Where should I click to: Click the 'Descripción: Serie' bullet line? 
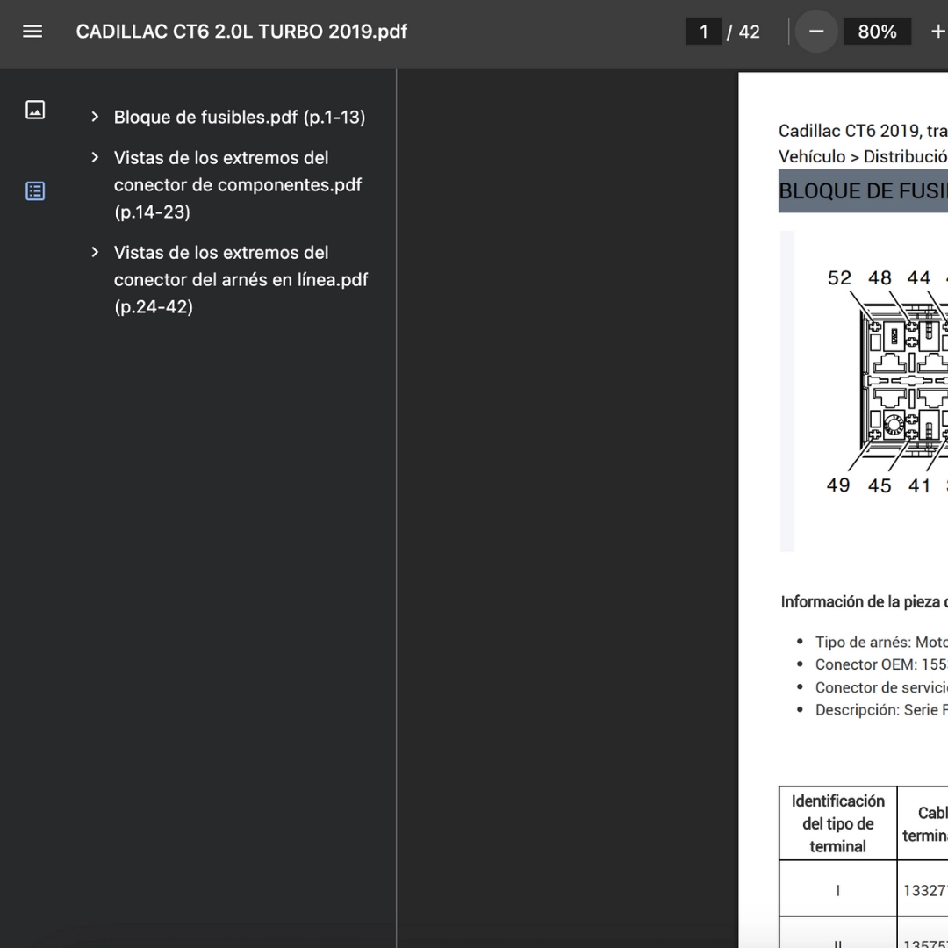pos(881,710)
